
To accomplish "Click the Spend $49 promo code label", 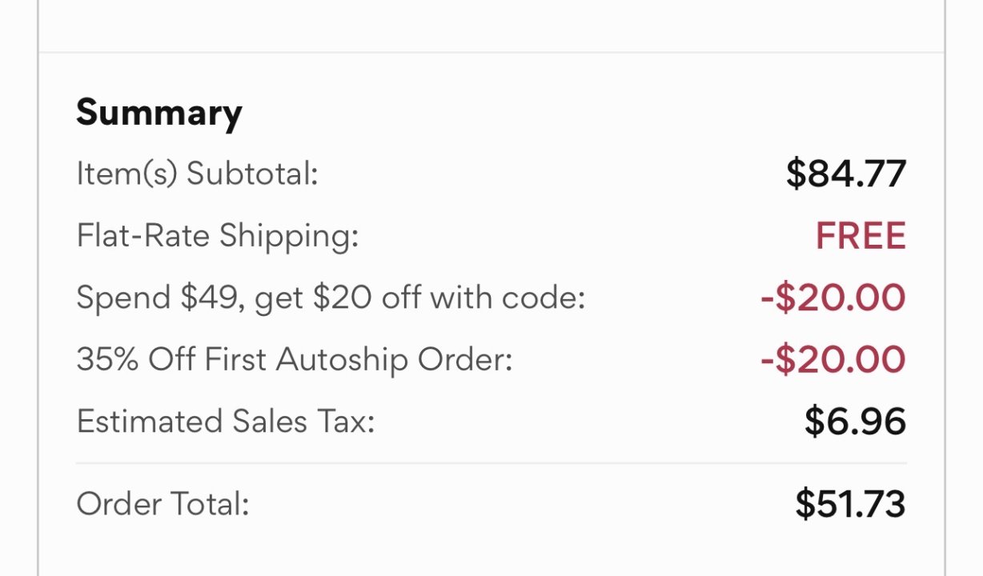I will (x=331, y=298).
